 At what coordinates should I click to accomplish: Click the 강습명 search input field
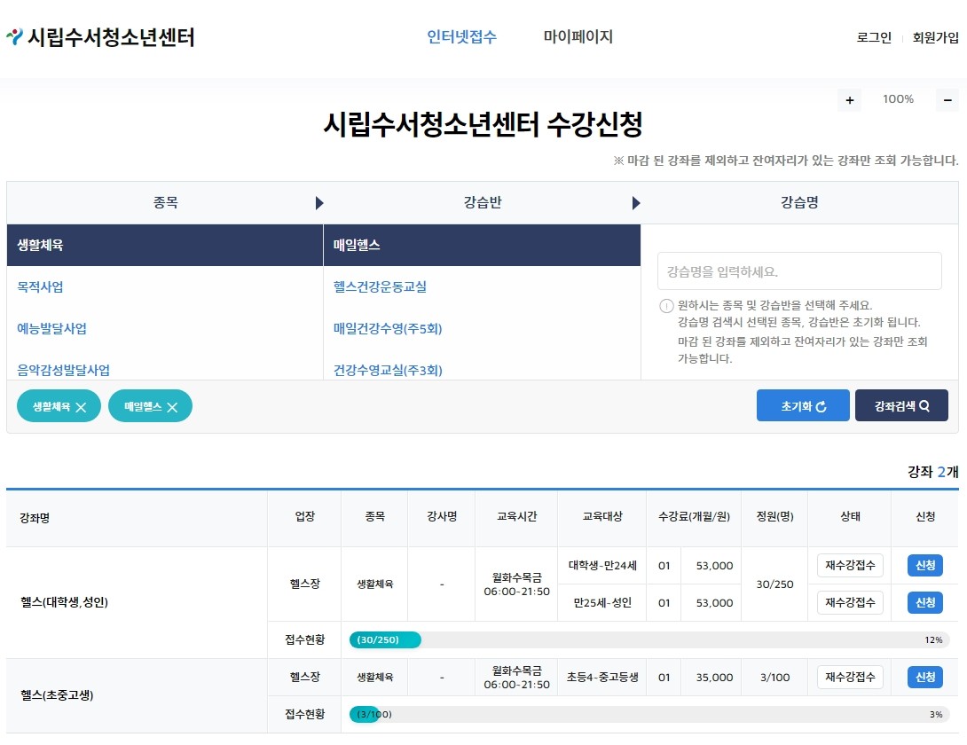pos(798,271)
